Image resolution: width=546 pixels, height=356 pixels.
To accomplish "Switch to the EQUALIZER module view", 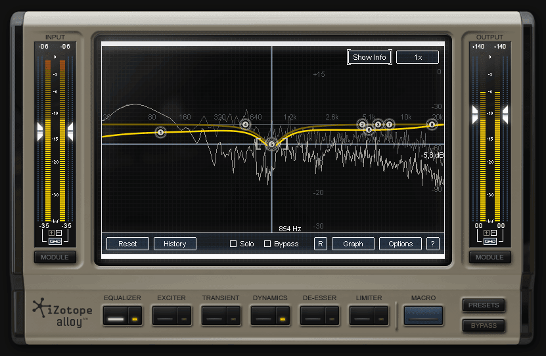I will click(116, 316).
